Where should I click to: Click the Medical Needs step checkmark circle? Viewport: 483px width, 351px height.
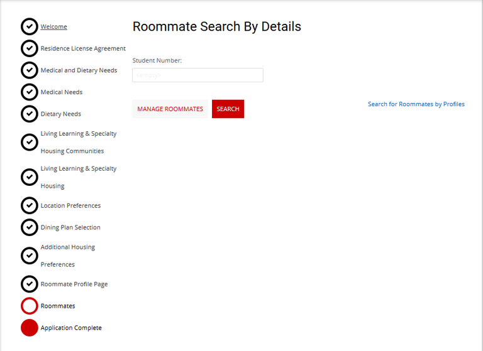30,92
